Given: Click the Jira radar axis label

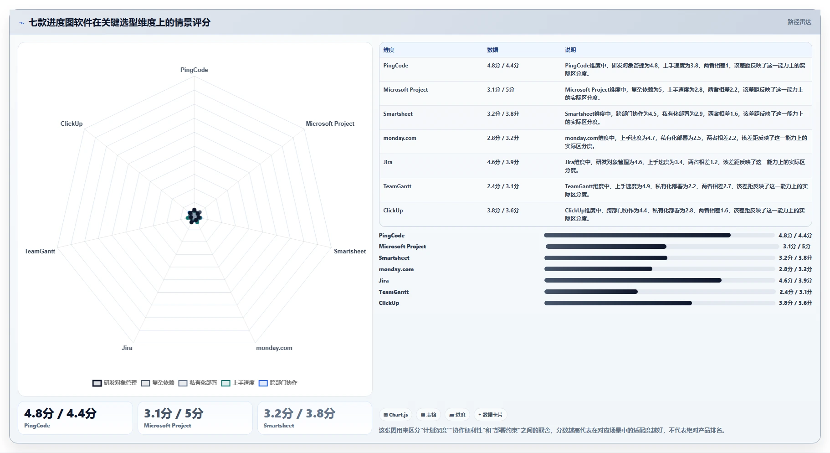Looking at the screenshot, I should (x=127, y=348).
